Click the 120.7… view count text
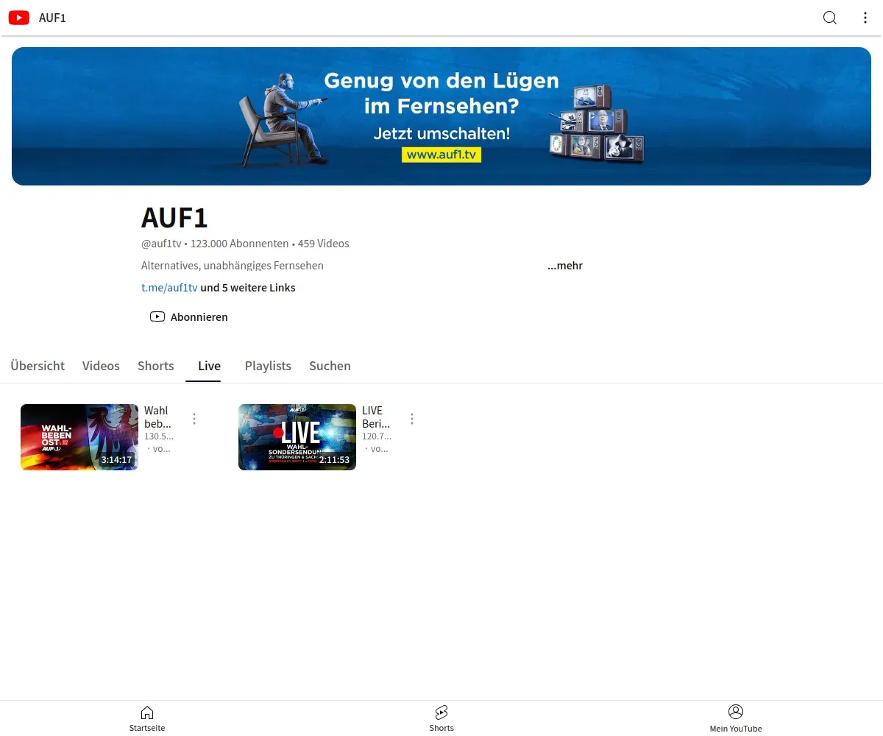 (x=377, y=436)
